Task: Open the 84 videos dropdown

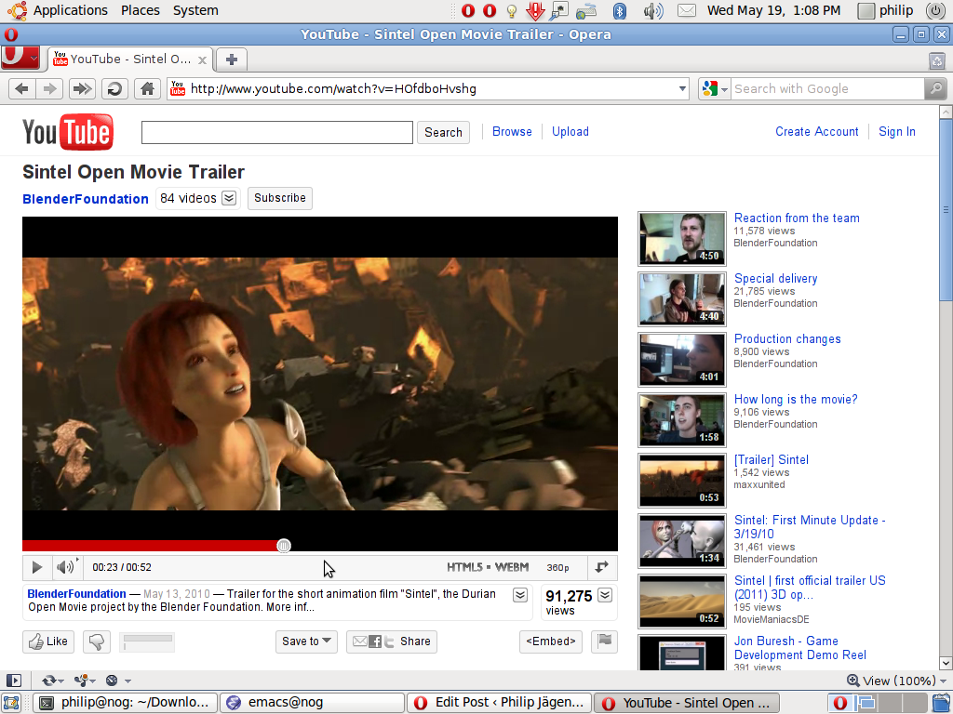Action: pyautogui.click(x=229, y=198)
